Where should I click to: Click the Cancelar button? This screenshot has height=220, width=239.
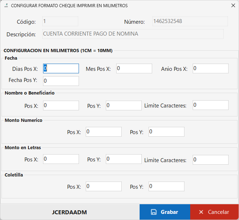click(x=214, y=212)
